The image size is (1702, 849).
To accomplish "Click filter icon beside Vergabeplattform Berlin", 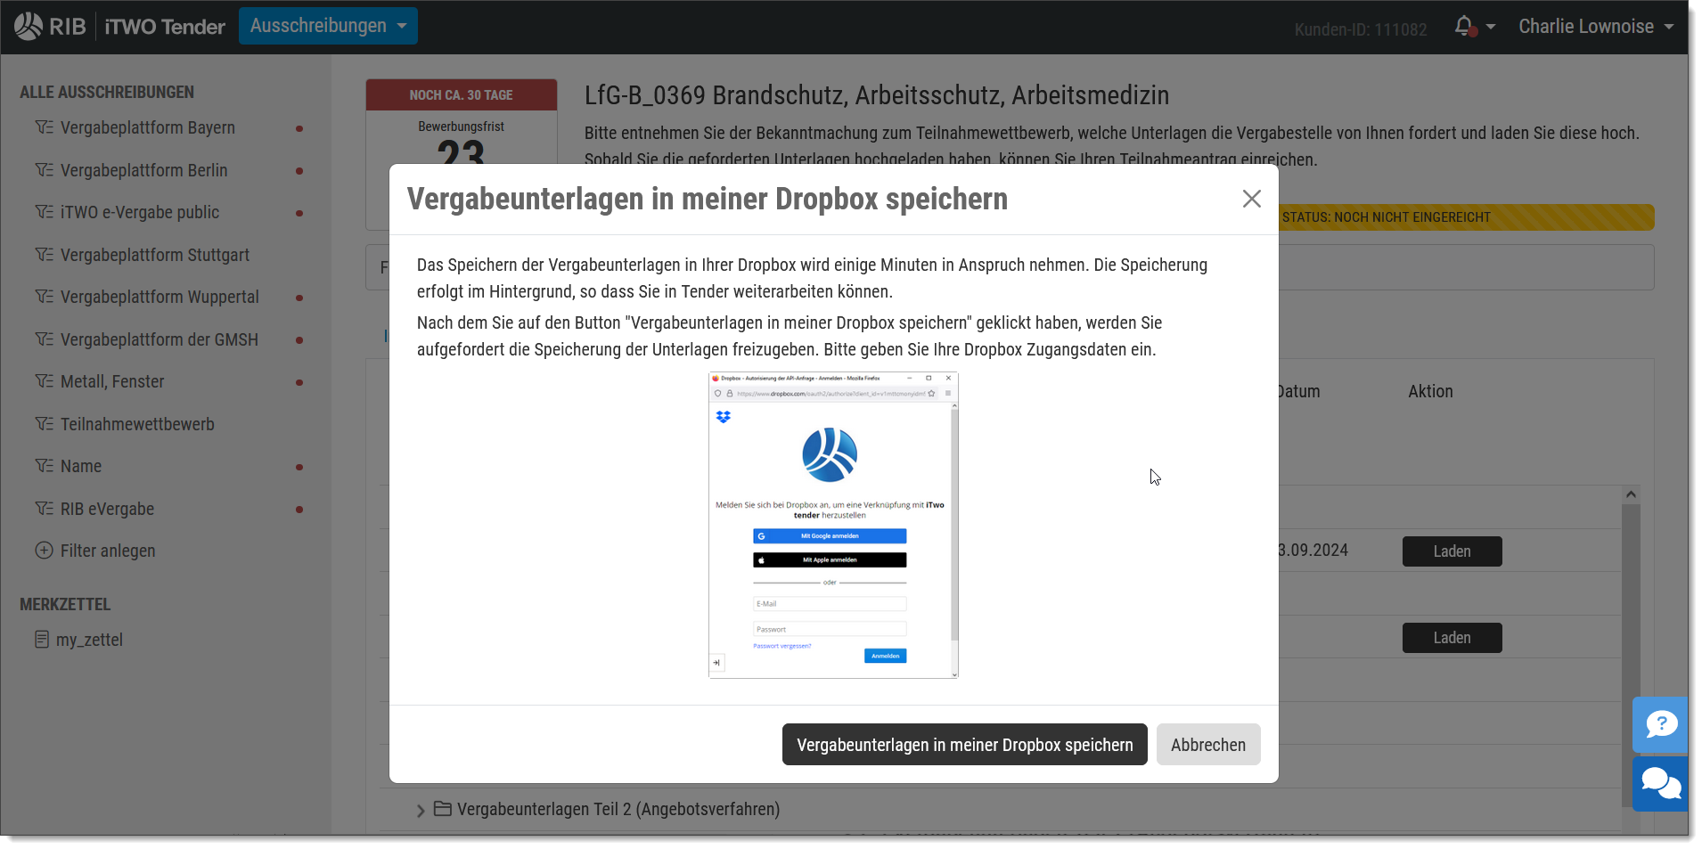I will tap(44, 170).
